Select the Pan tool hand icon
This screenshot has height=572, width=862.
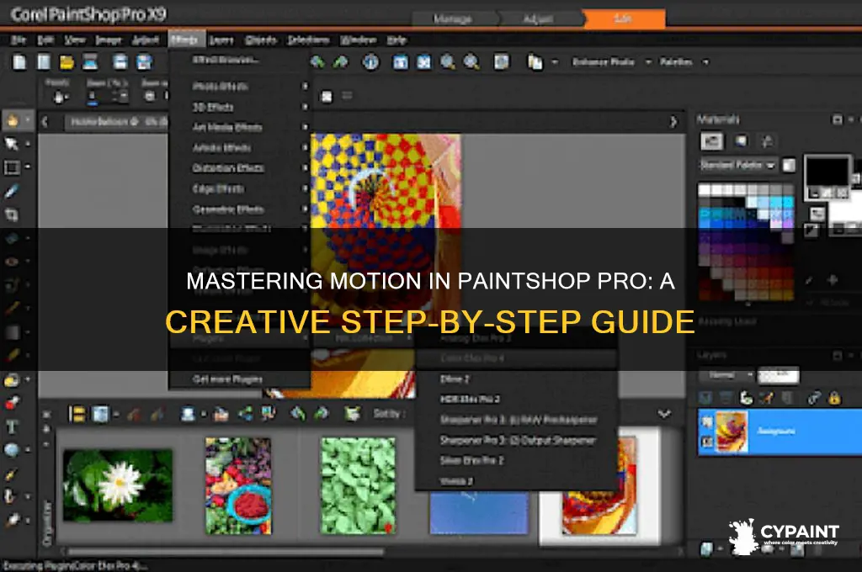(12, 120)
